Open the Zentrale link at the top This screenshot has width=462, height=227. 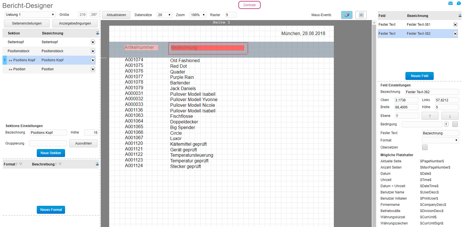tap(249, 5)
